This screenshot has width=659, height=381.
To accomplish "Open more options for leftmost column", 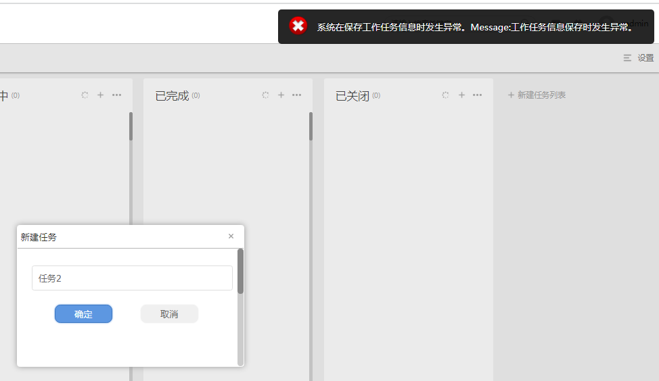I will click(116, 95).
